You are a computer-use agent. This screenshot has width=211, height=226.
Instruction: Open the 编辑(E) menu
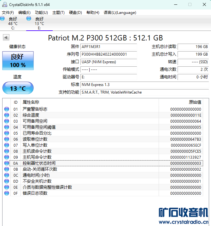pyautogui.click(x=24, y=13)
